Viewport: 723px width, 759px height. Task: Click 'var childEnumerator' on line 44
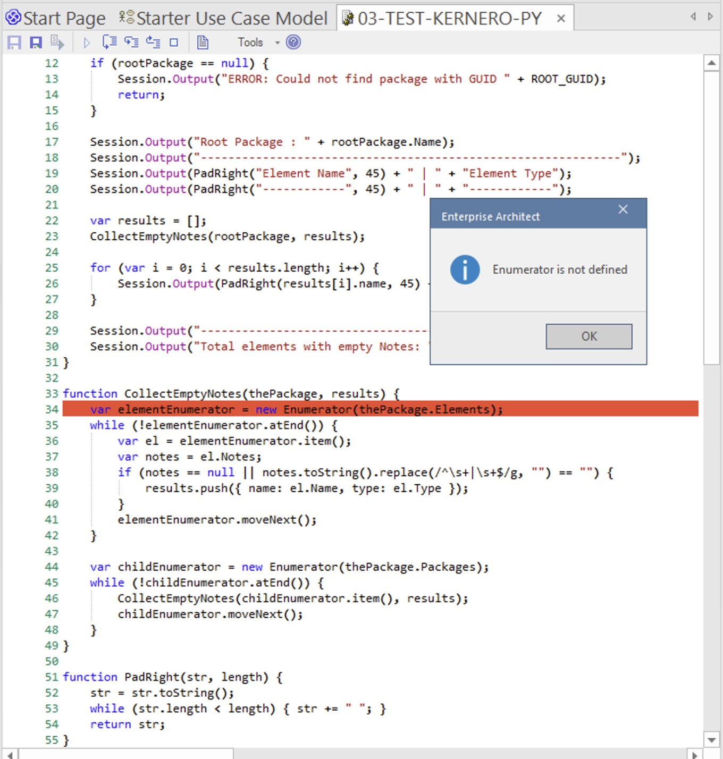(155, 567)
